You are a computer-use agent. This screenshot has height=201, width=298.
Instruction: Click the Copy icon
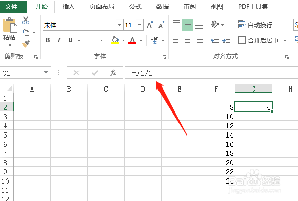coord(25,32)
